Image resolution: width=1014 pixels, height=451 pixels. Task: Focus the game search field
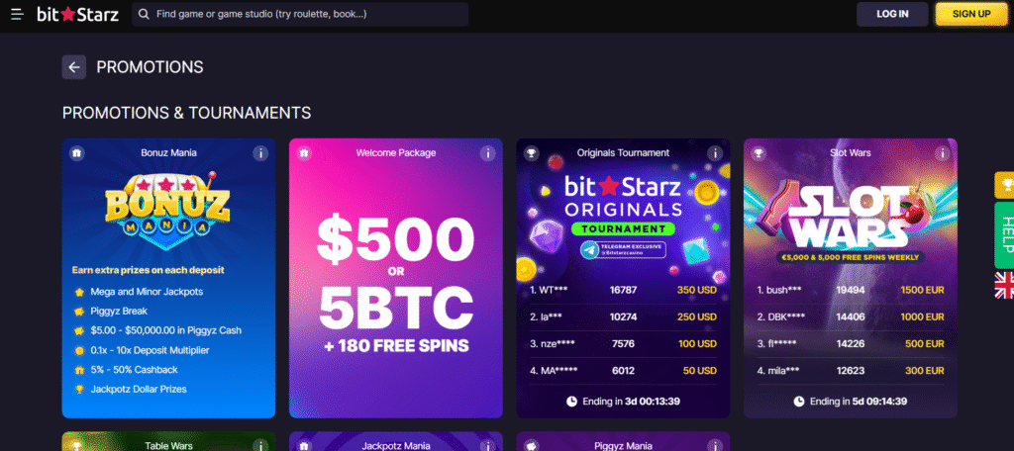tap(301, 14)
